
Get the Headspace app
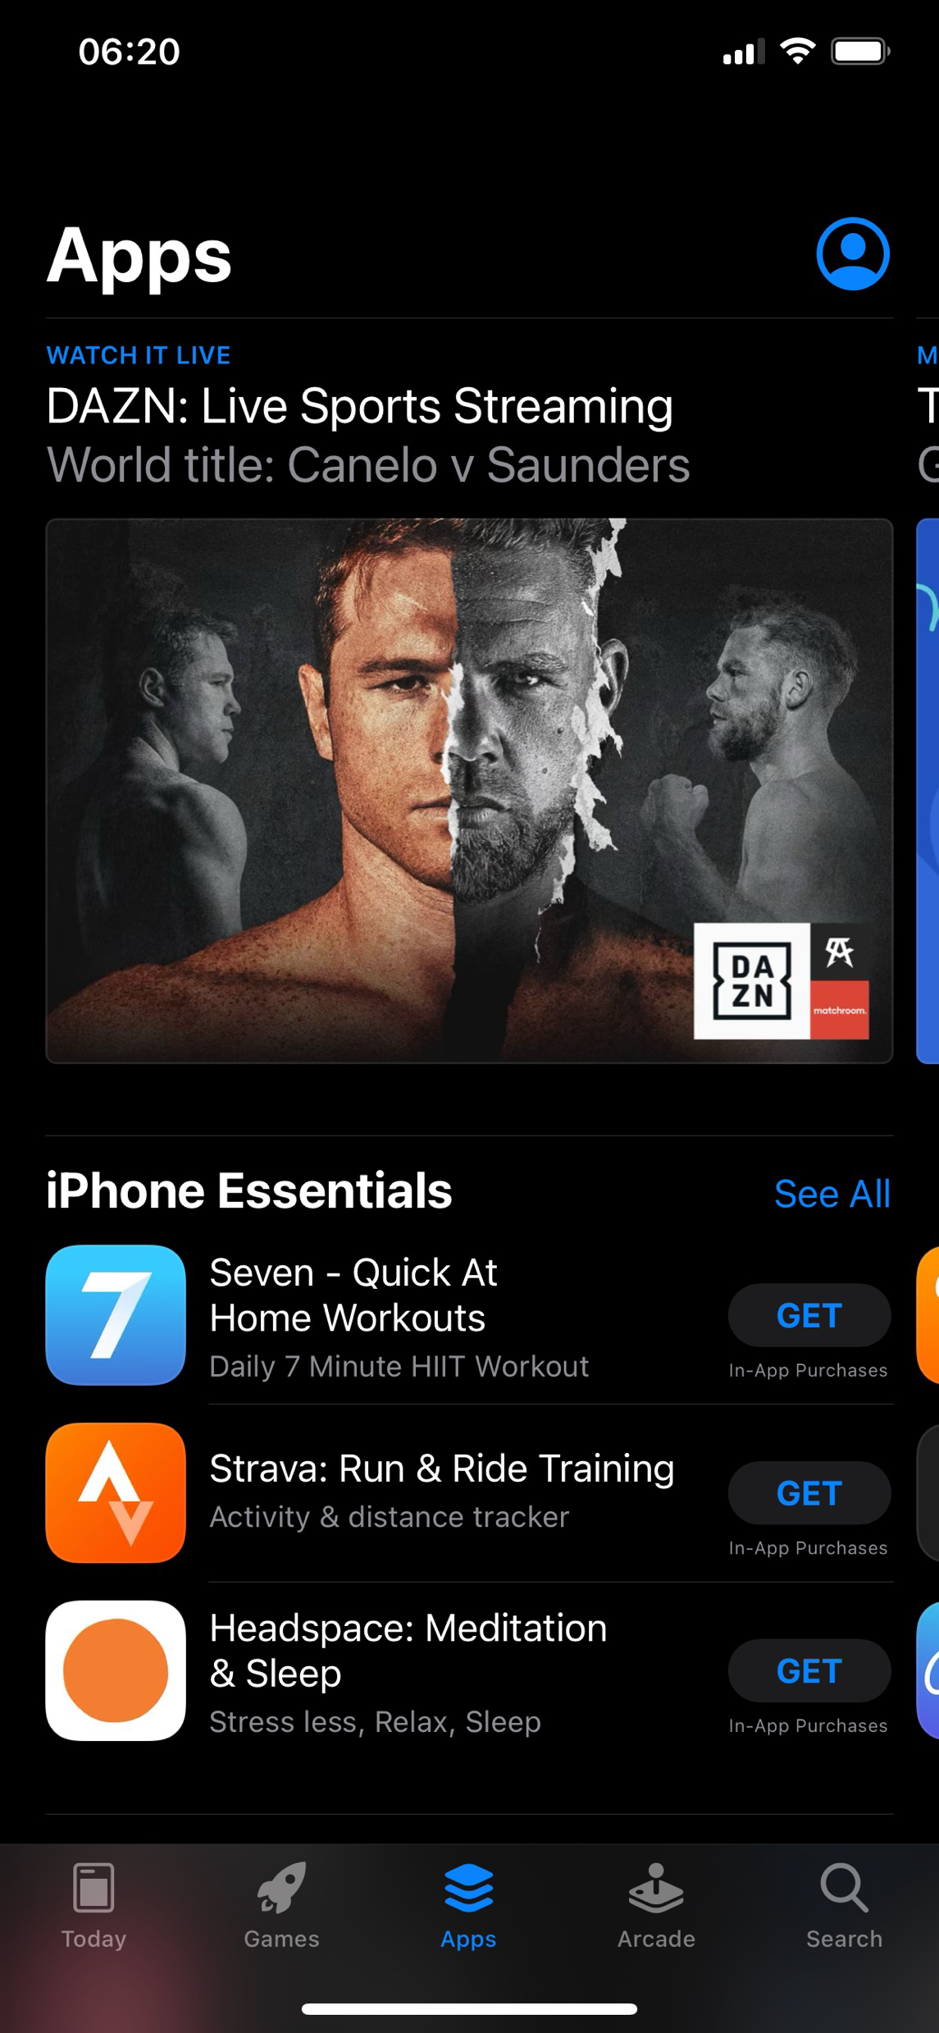point(809,1670)
